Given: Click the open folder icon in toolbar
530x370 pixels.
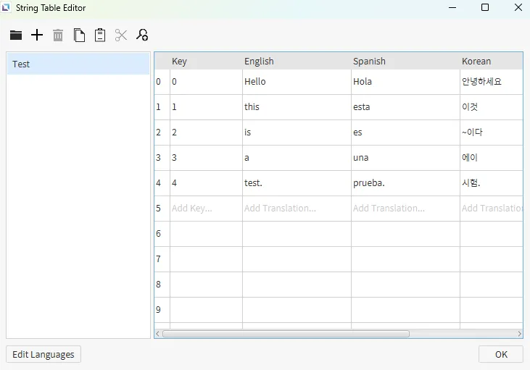Looking at the screenshot, I should pos(16,35).
